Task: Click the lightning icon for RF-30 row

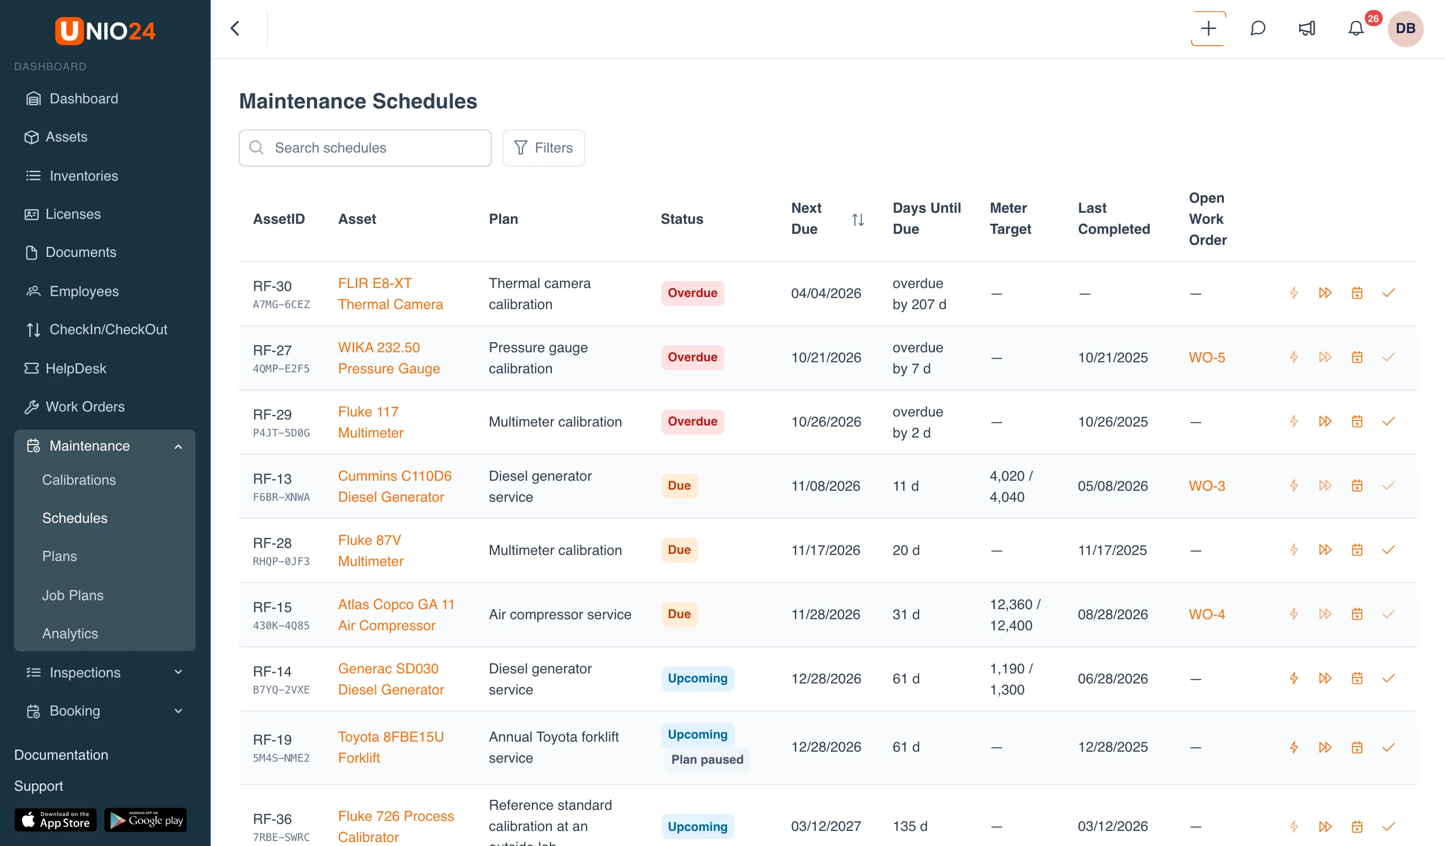Action: pyautogui.click(x=1293, y=293)
